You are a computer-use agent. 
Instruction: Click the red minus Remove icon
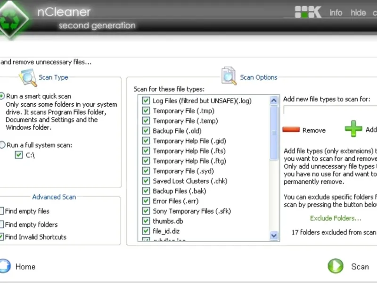click(x=291, y=130)
